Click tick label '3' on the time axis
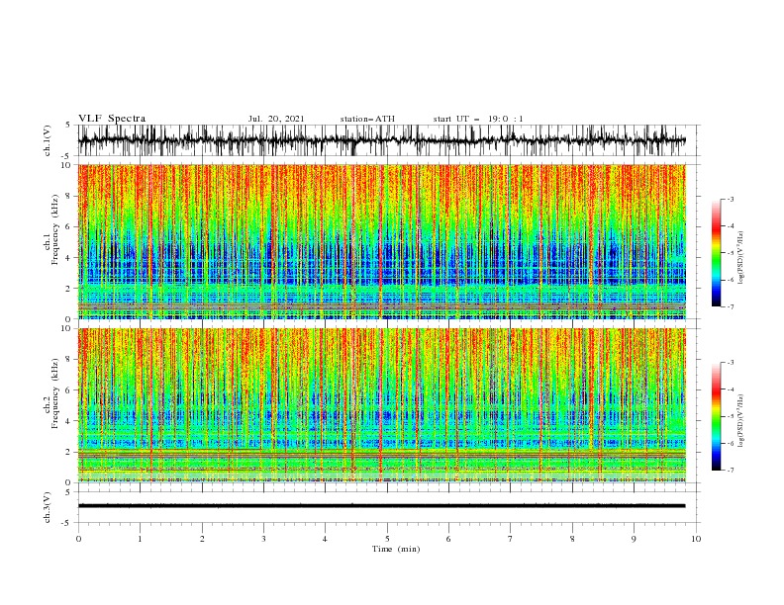The image size is (784, 605). coord(263,539)
